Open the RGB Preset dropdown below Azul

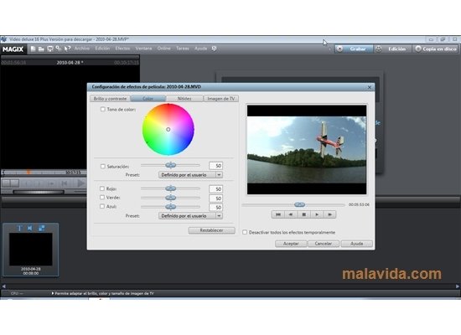[190, 216]
